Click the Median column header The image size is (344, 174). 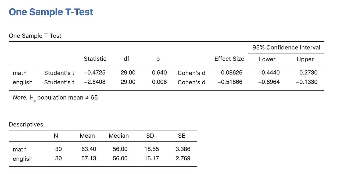(119, 136)
